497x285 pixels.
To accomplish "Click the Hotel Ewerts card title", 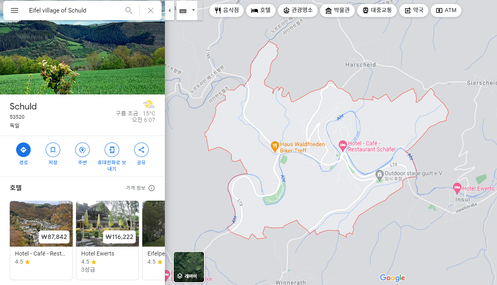I will [98, 254].
